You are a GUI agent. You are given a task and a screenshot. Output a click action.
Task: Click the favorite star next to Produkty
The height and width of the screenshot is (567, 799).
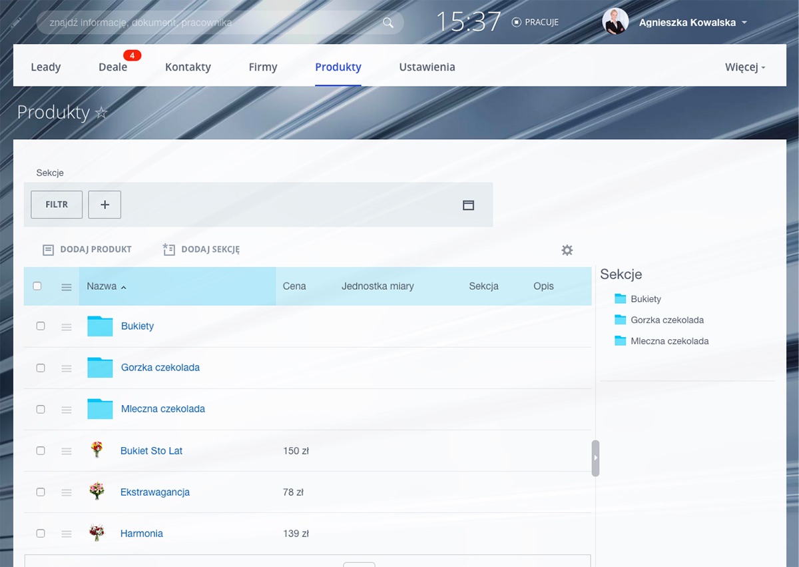pos(101,113)
